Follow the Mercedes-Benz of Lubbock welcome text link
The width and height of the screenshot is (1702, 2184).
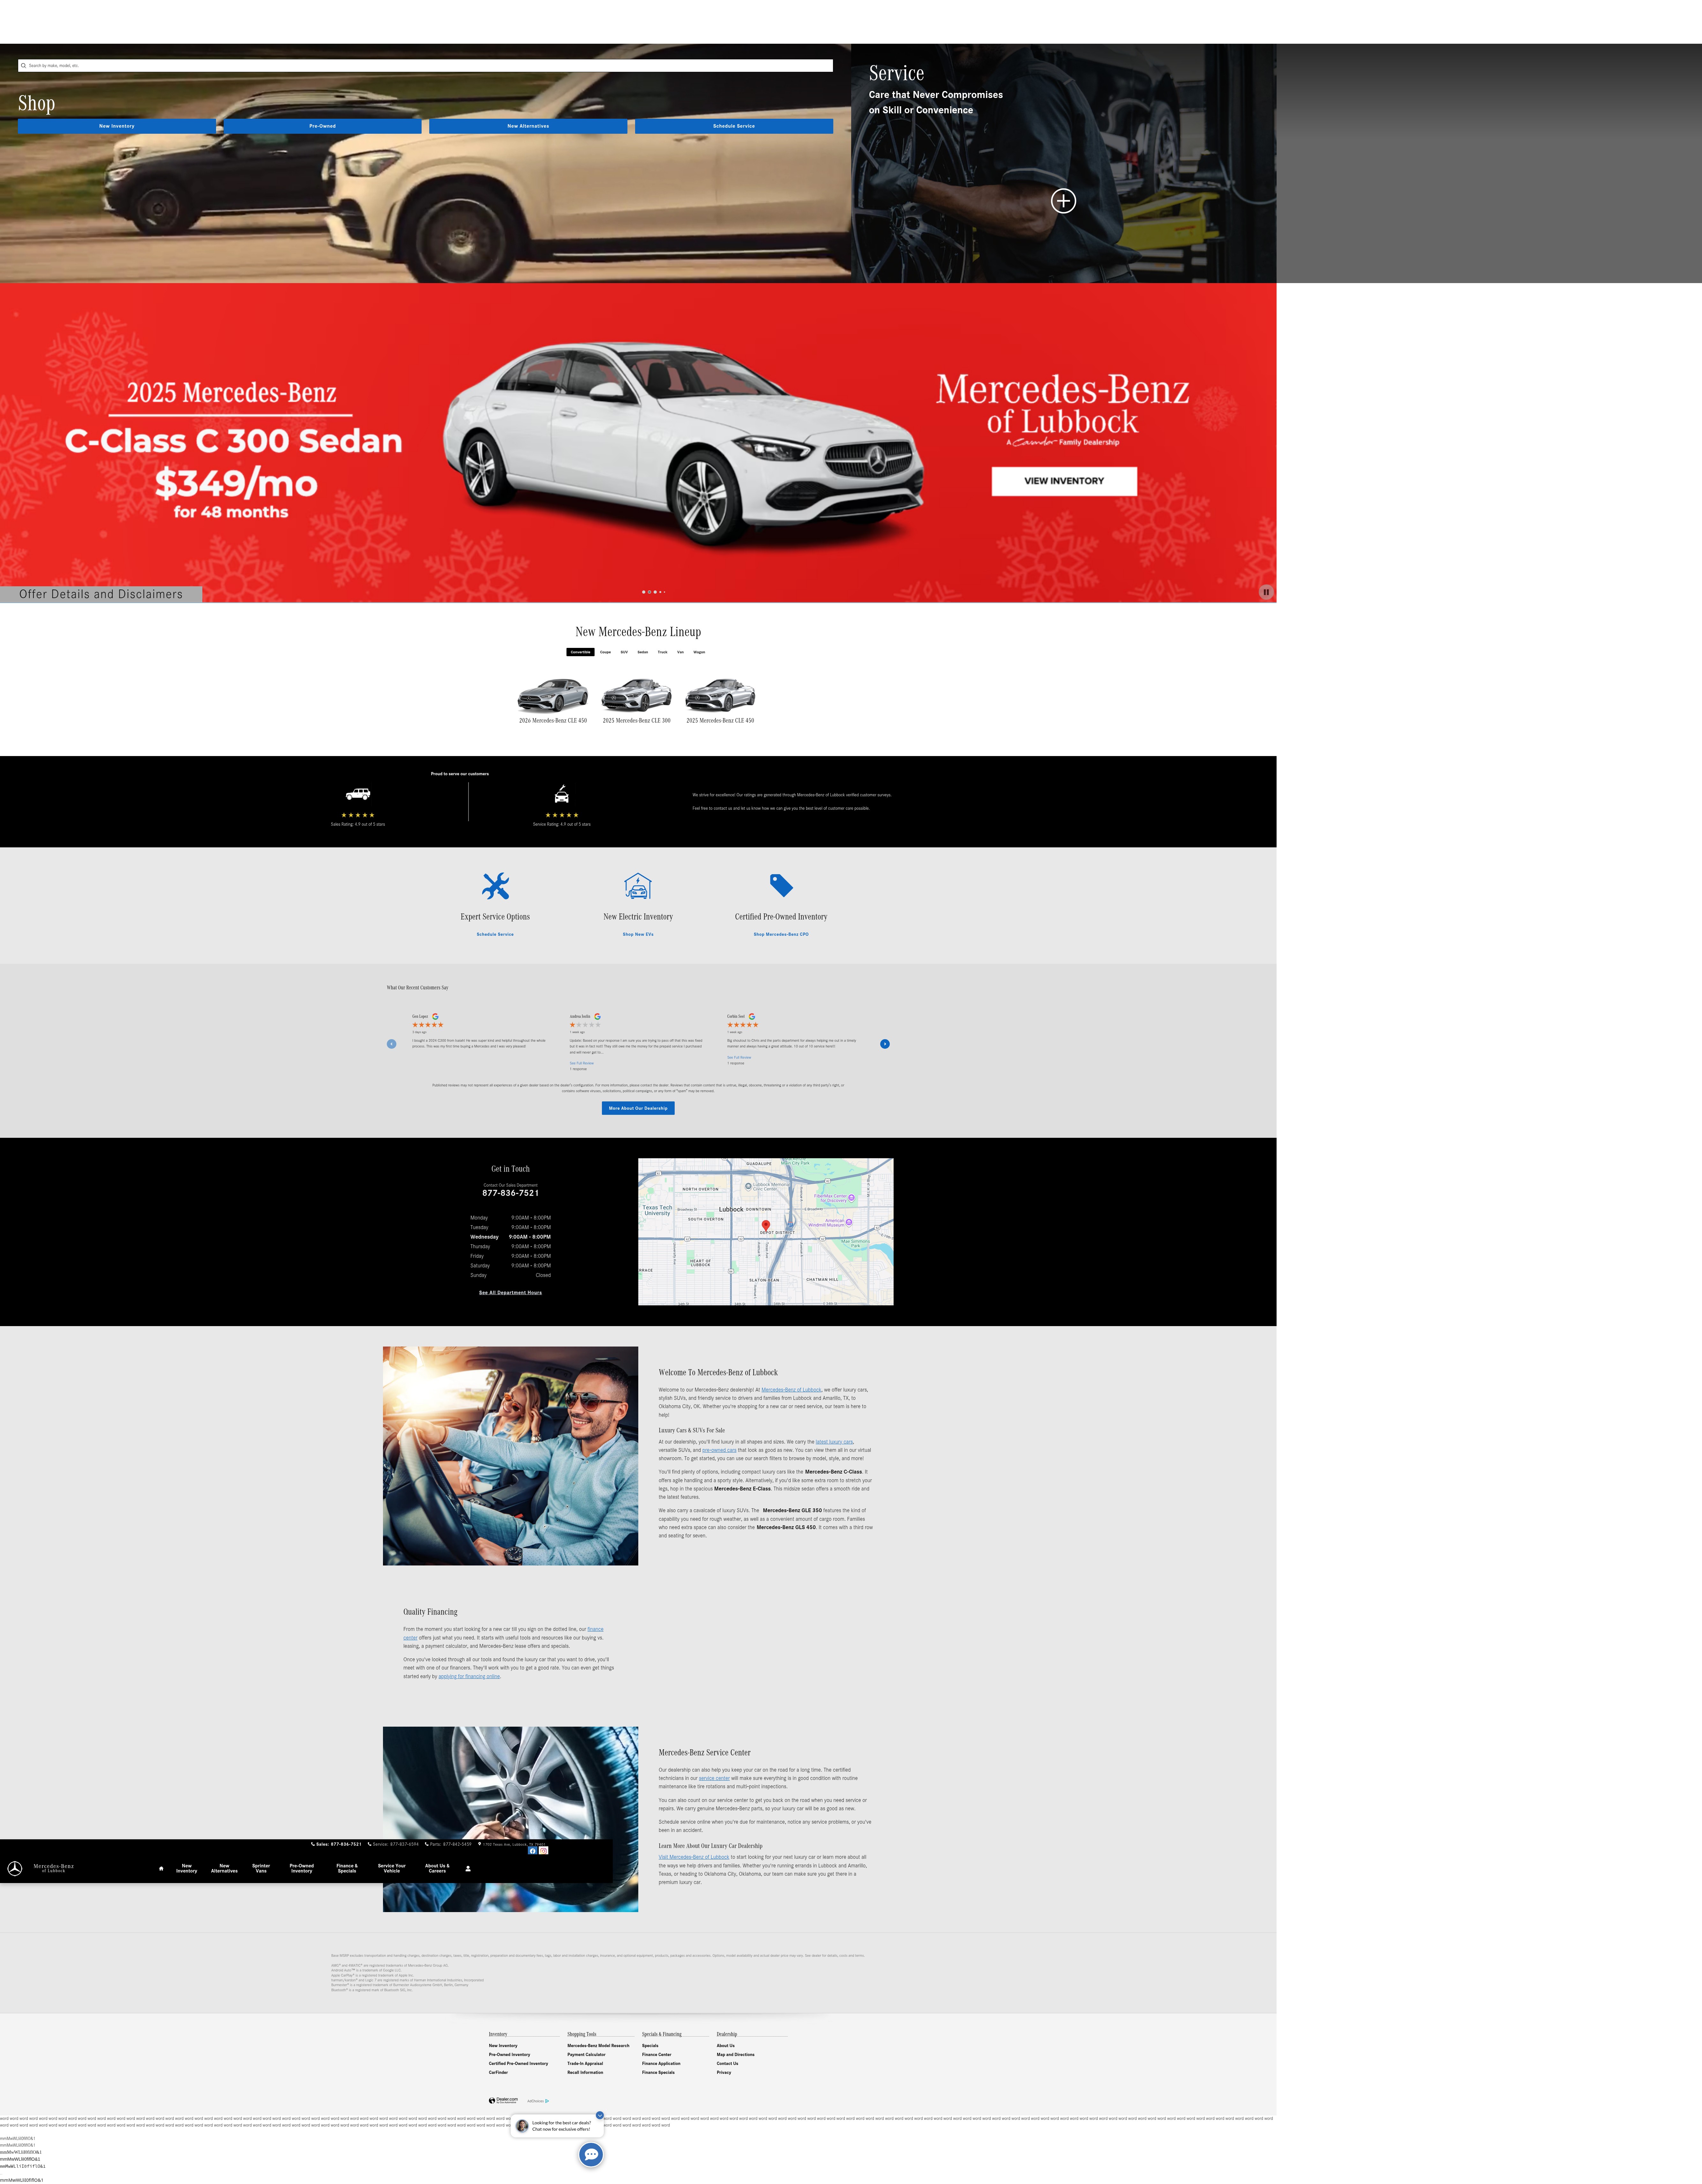(x=791, y=1390)
